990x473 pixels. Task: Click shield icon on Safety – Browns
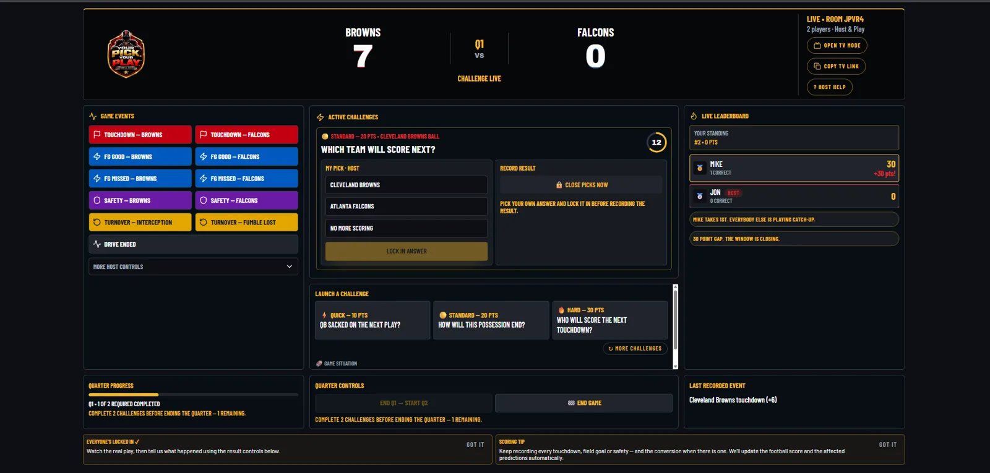click(x=97, y=200)
